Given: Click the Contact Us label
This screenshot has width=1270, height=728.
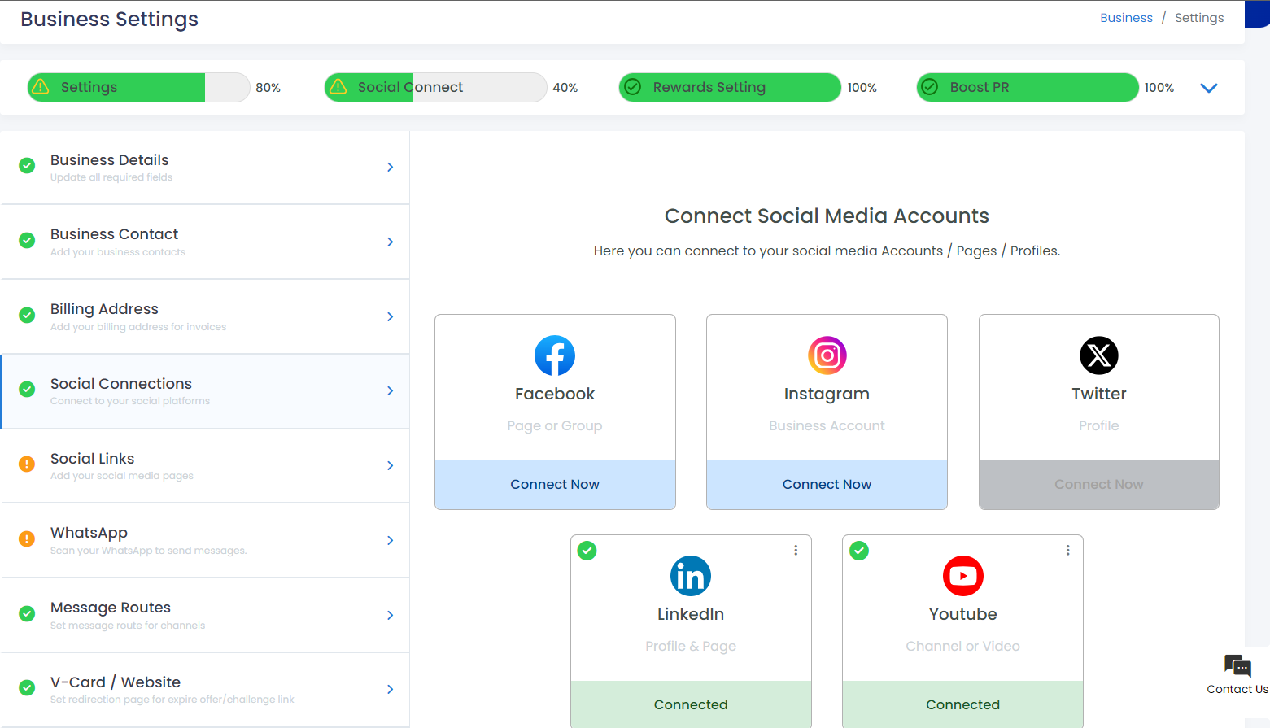Looking at the screenshot, I should [1237, 689].
